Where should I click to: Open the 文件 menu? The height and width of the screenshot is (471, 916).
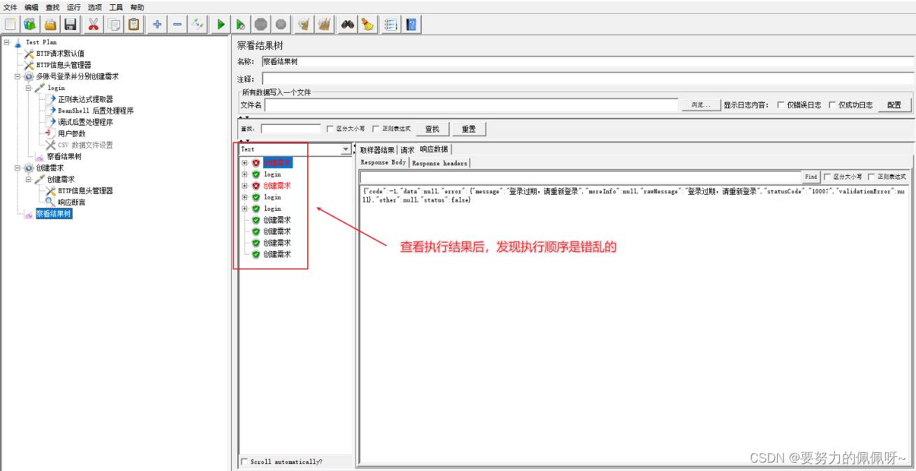pos(10,7)
